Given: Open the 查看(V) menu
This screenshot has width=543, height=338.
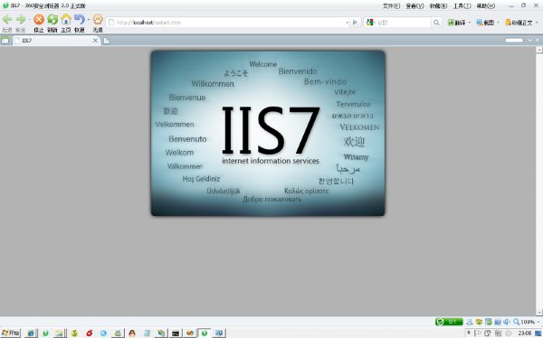Looking at the screenshot, I should [414, 6].
